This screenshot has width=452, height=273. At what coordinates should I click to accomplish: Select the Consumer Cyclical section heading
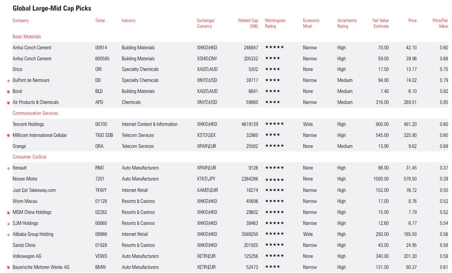click(29, 157)
